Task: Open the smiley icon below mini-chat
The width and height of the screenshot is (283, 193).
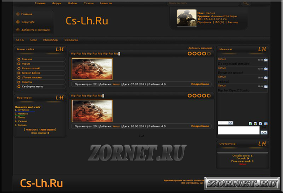Action: pyautogui.click(x=255, y=124)
